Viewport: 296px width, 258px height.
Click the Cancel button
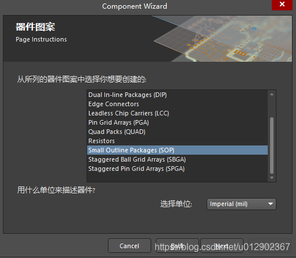[129, 246]
